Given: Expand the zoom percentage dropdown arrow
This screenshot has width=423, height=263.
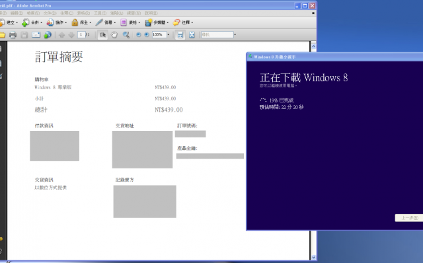Looking at the screenshot, I should pos(169,35).
